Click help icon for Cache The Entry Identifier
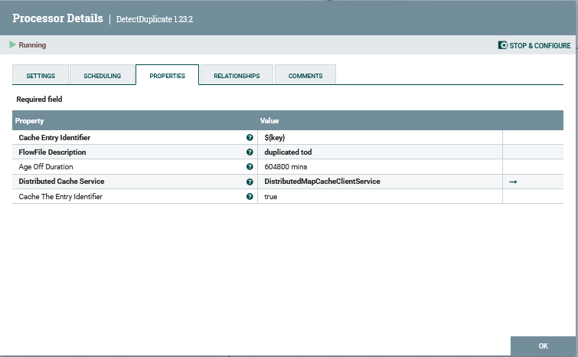This screenshot has width=578, height=357. [250, 197]
